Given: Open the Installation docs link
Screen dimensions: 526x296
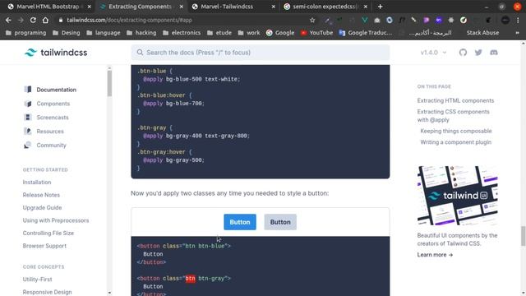Looking at the screenshot, I should (x=37, y=183).
